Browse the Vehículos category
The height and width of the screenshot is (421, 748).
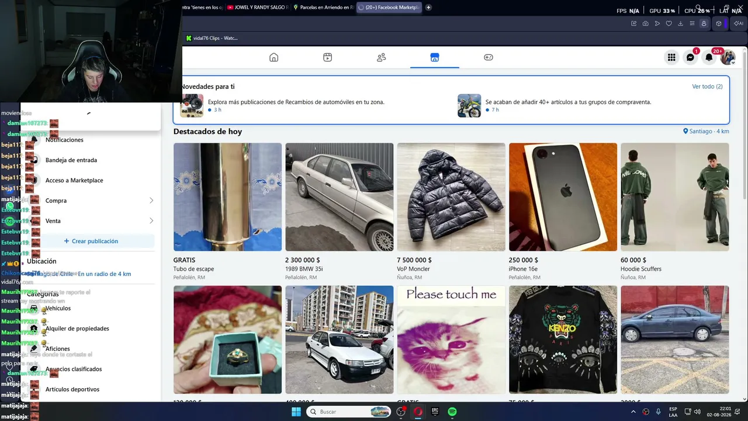click(x=91, y=308)
